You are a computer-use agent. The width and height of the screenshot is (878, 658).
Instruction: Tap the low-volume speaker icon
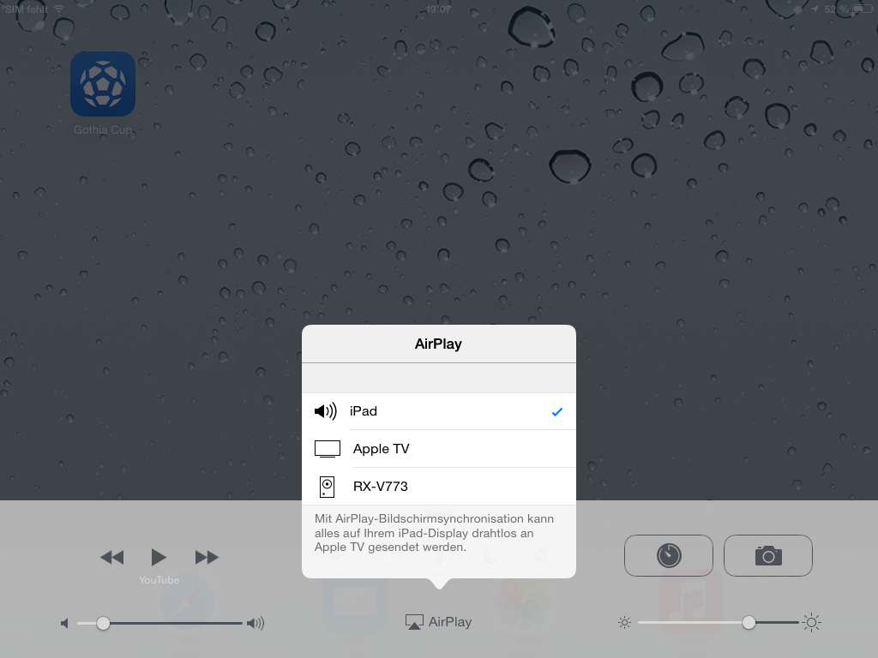click(64, 624)
